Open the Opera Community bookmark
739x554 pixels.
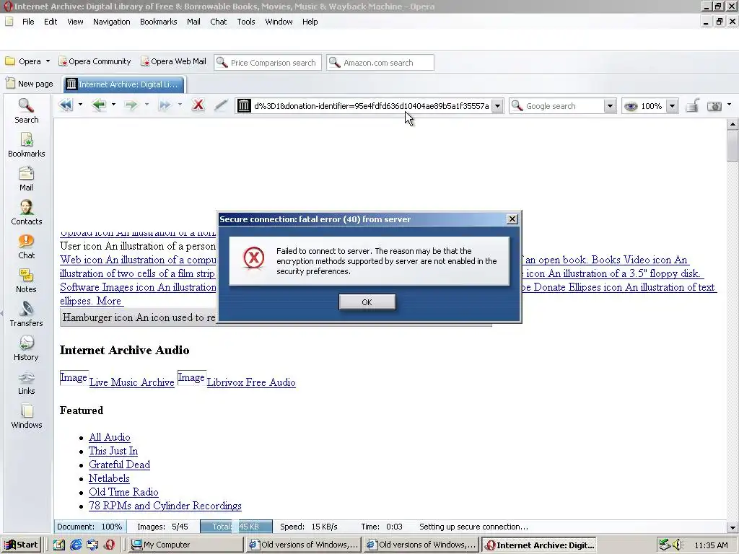coord(95,61)
